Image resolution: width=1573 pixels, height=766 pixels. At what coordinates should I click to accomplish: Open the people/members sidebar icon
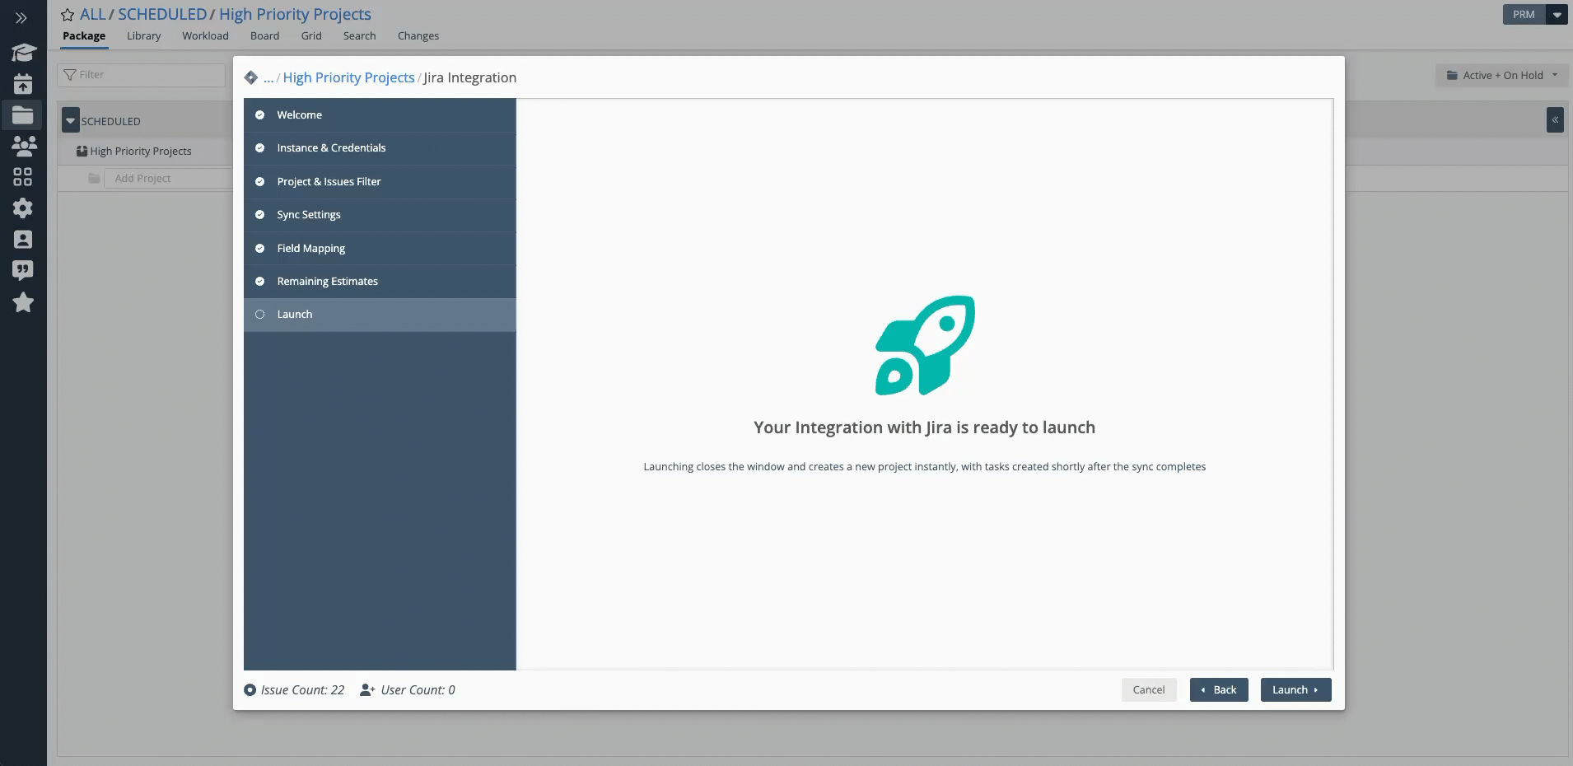(23, 146)
